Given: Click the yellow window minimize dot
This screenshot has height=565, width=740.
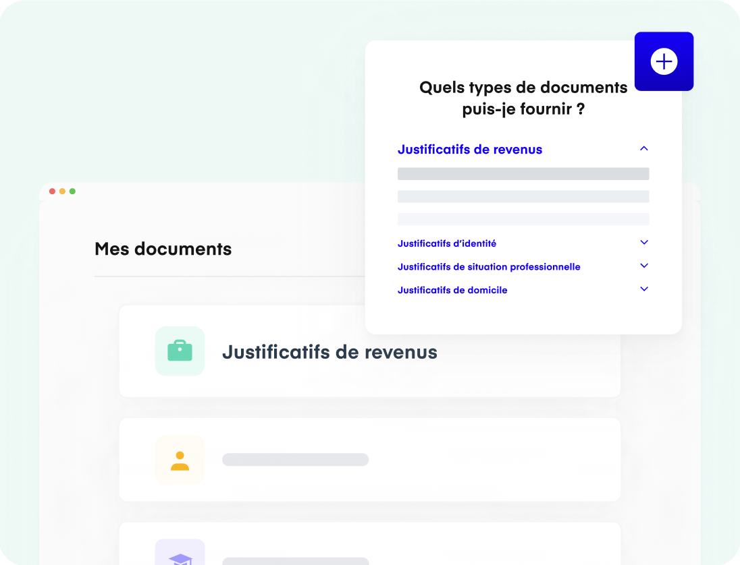Looking at the screenshot, I should coord(62,191).
